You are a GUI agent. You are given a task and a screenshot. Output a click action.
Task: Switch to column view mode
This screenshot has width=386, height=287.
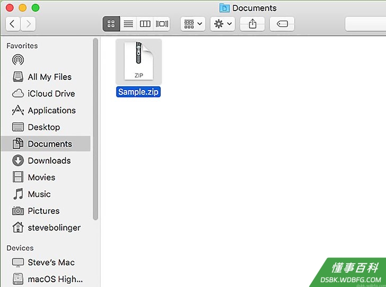point(145,24)
